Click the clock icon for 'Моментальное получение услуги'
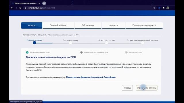This screenshot has width=184, height=103. pyautogui.click(x=81, y=52)
